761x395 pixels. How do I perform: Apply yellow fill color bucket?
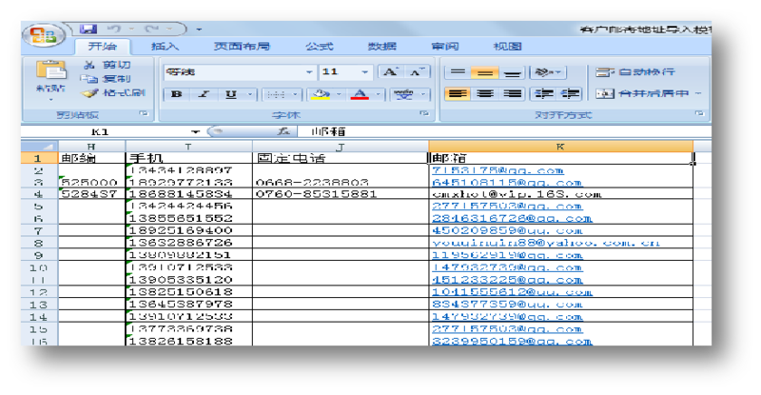[321, 94]
